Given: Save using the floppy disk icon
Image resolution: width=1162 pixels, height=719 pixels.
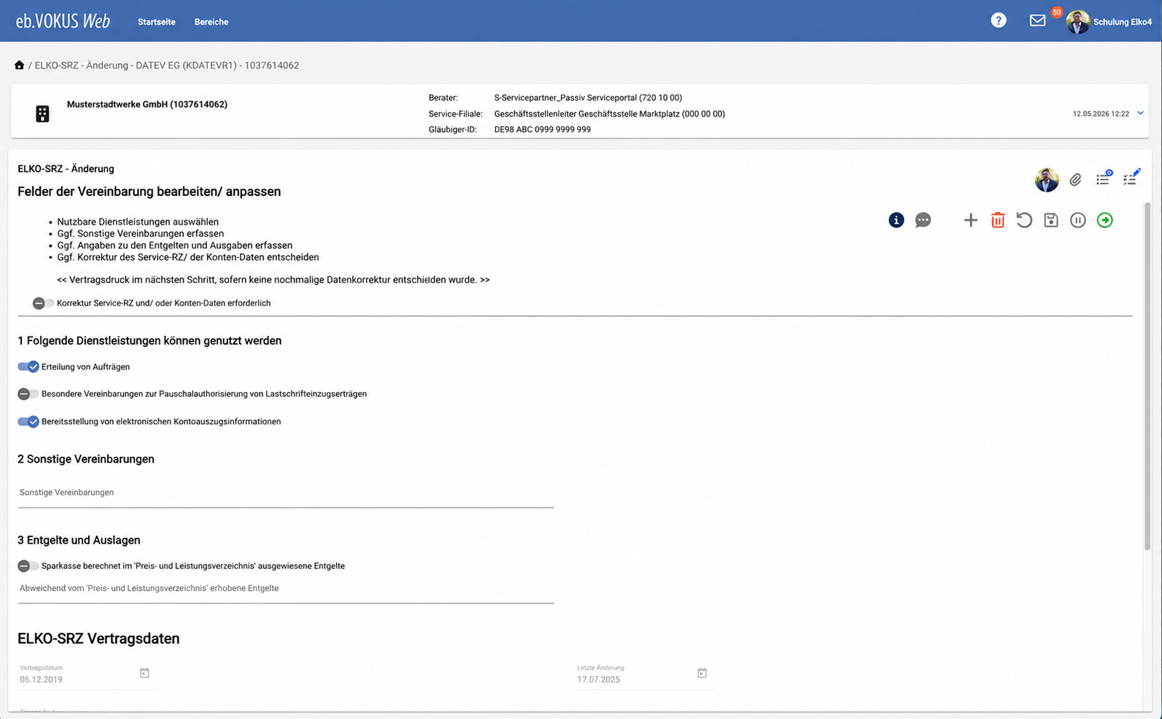Looking at the screenshot, I should (x=1051, y=220).
